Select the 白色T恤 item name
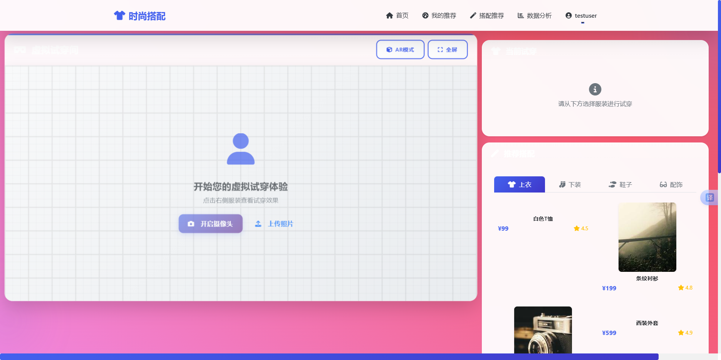 [x=543, y=219]
